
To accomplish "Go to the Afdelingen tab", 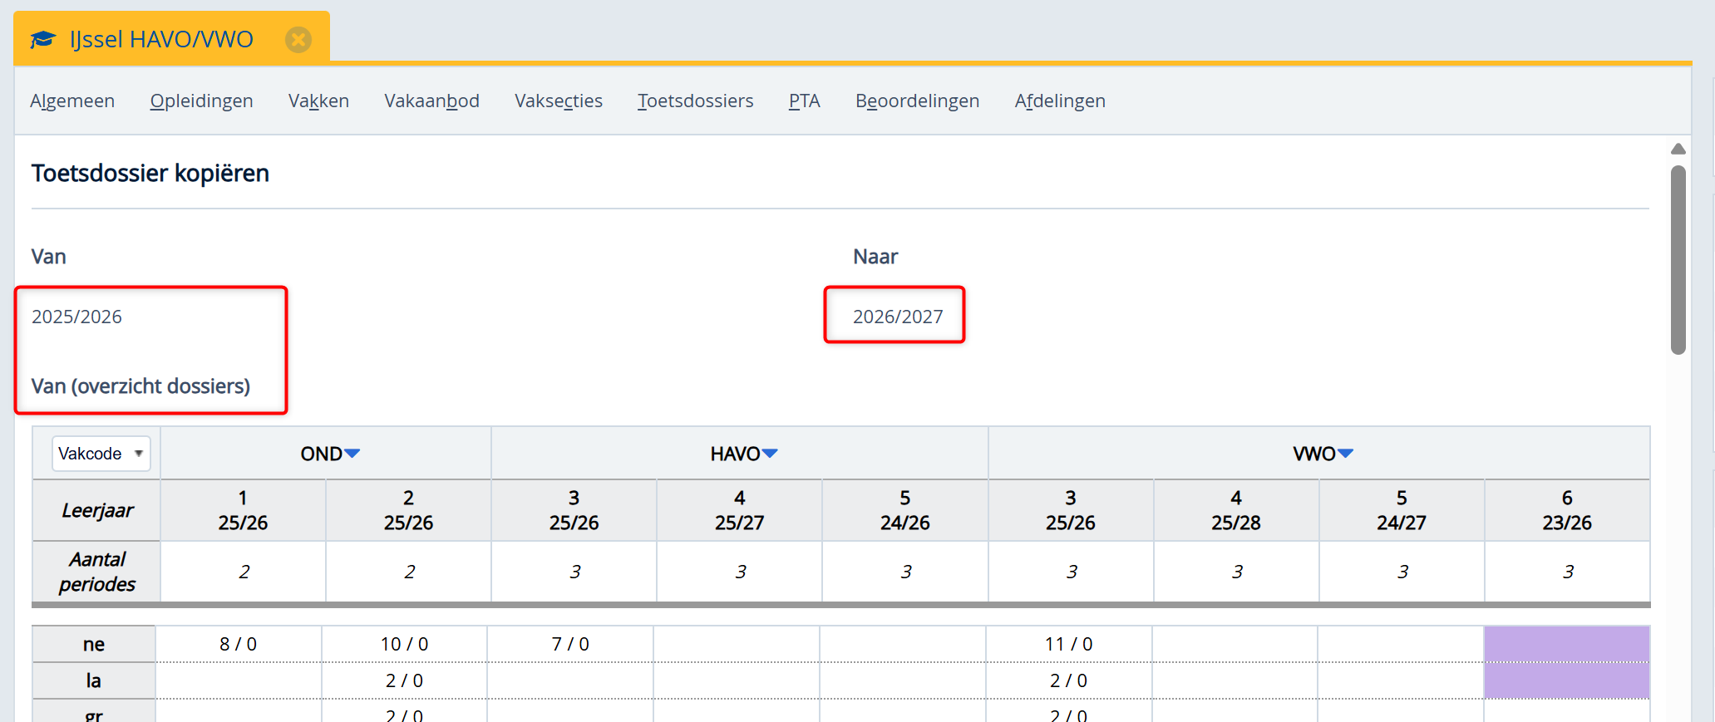I will coord(1059,101).
